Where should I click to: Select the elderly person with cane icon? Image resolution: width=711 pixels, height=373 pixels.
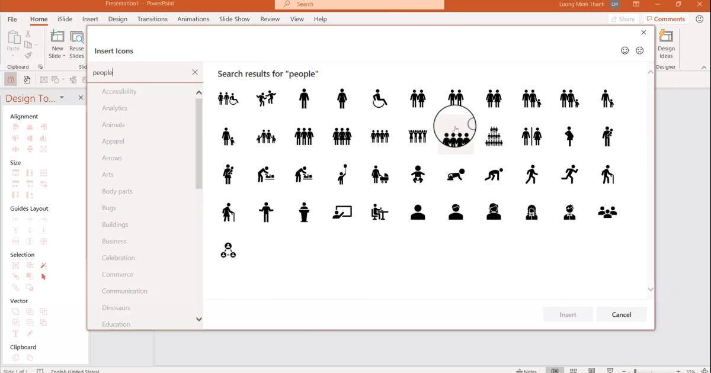click(x=228, y=211)
